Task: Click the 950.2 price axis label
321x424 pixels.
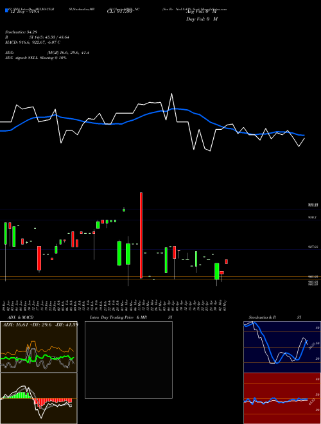Action: click(313, 217)
